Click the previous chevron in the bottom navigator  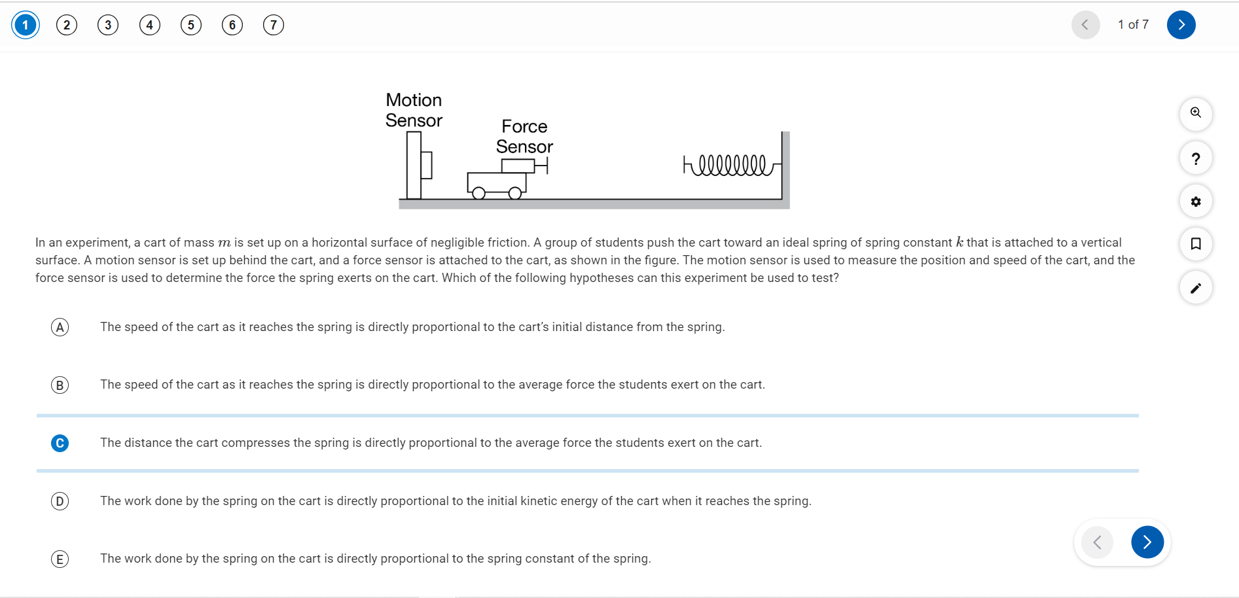coord(1097,542)
